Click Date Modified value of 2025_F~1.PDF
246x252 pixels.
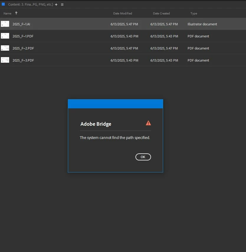pos(124,36)
